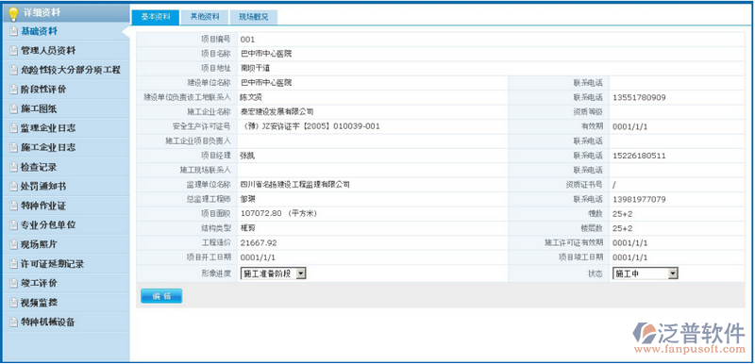Click the page icon next to 施工图纸
The width and height of the screenshot is (755, 364).
(x=13, y=109)
